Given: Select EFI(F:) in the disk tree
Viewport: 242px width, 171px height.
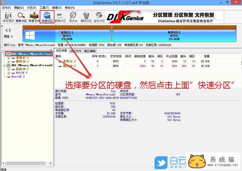Looking at the screenshot, I should (21, 73).
